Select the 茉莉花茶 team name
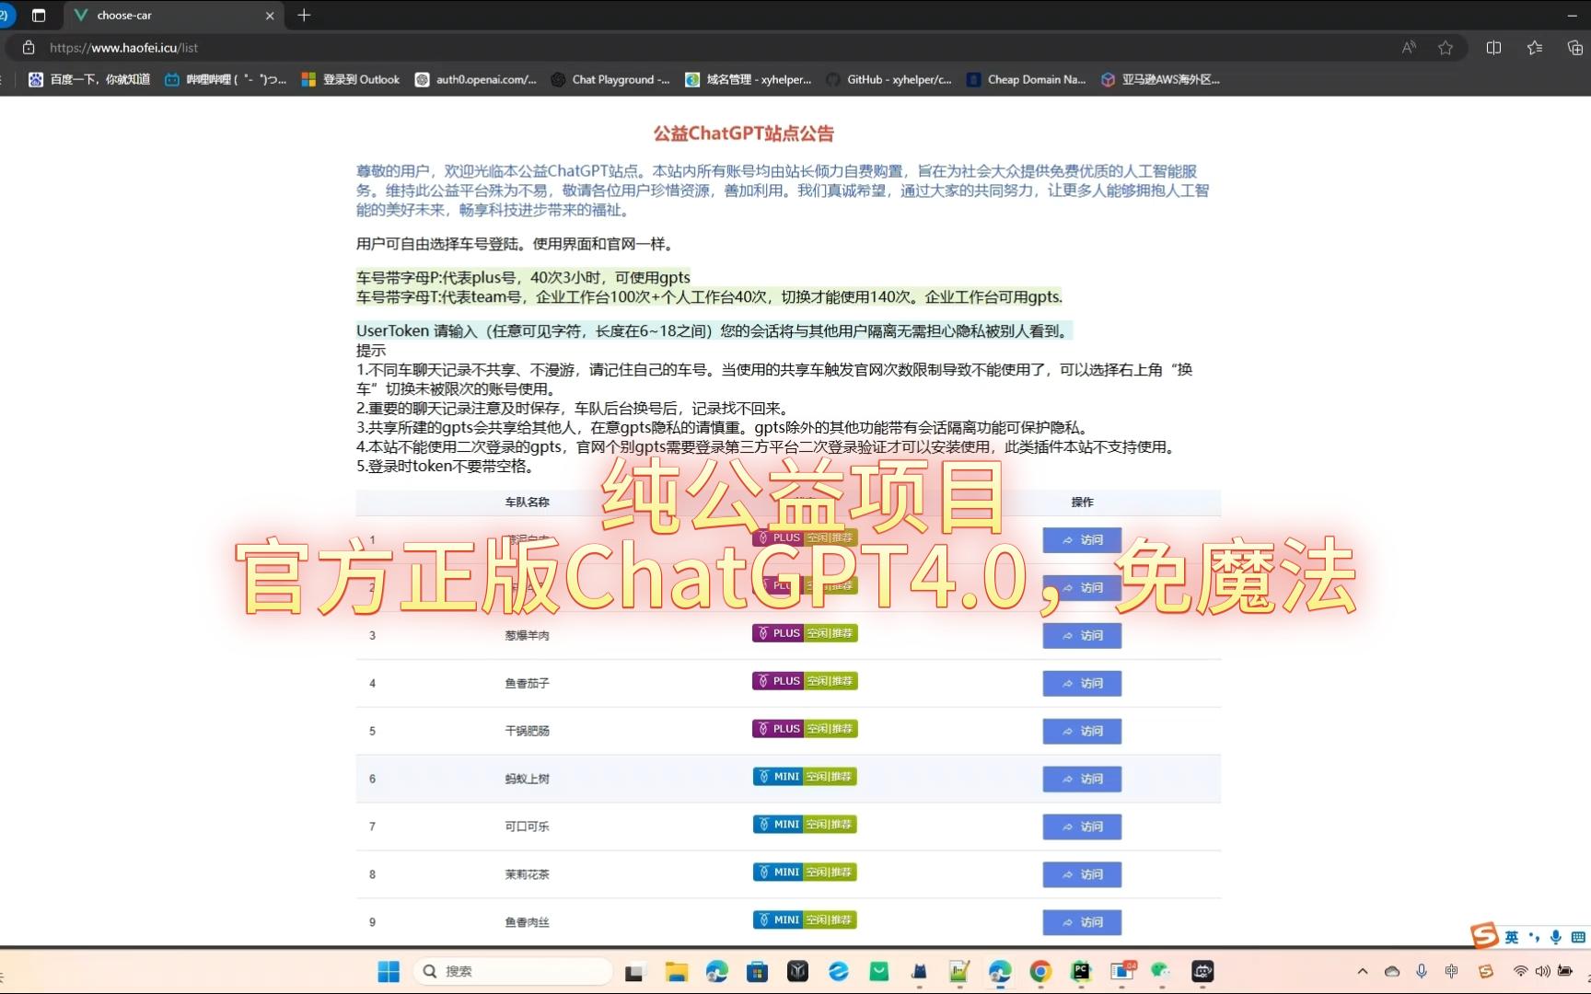 coord(527,875)
